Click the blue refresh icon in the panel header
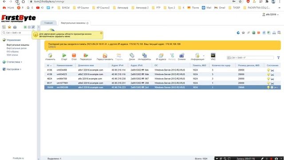 [238, 32]
